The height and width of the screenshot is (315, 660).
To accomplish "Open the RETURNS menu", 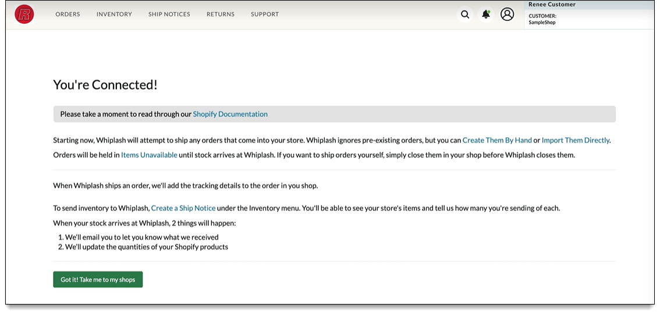I will 221,15.
